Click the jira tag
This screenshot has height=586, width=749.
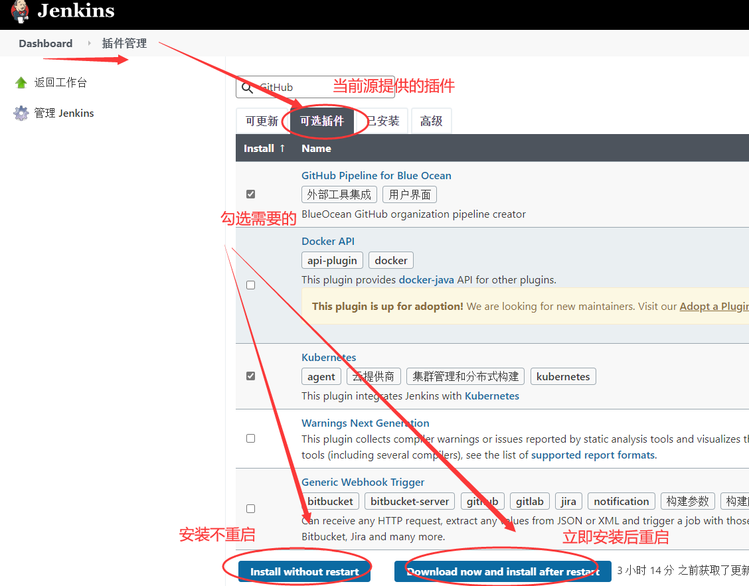(568, 501)
